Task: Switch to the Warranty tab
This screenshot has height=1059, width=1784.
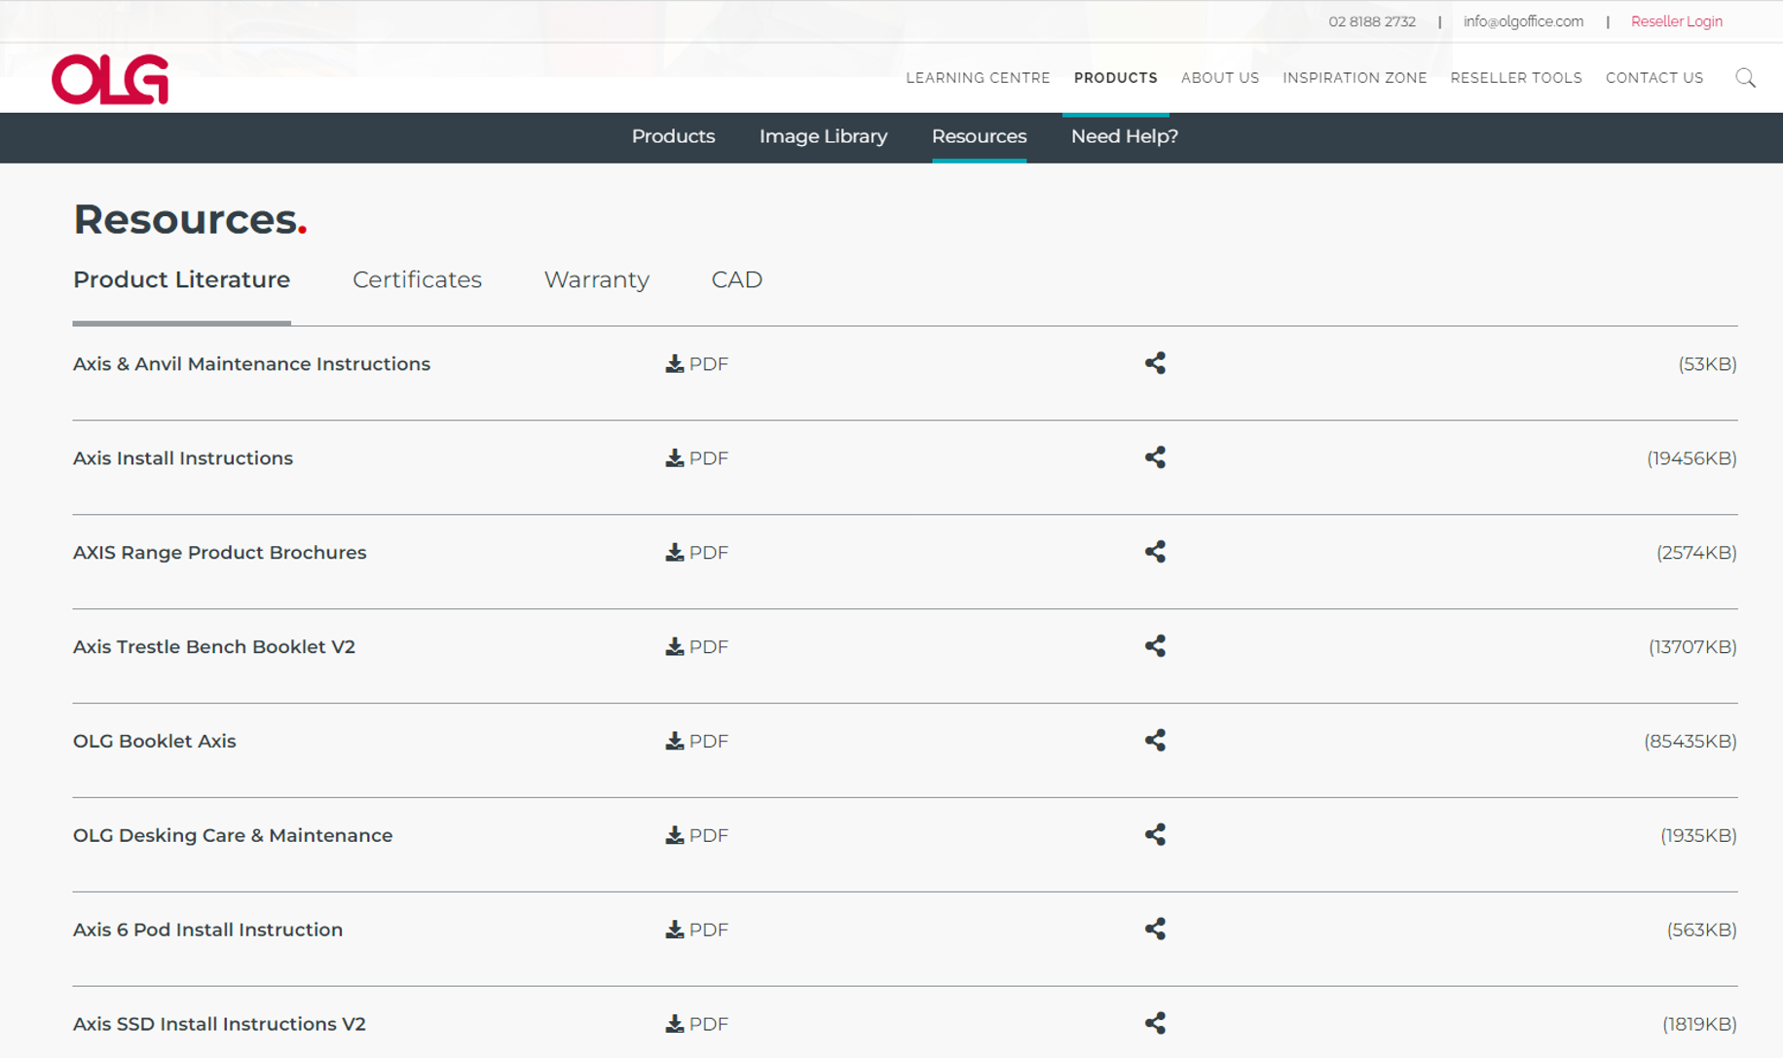Action: 596,280
